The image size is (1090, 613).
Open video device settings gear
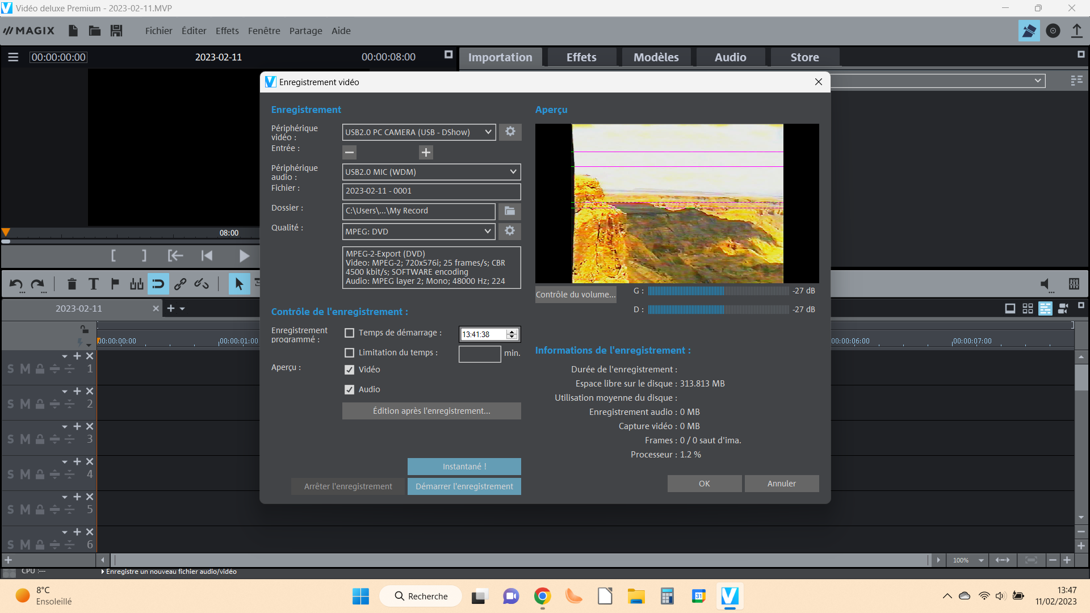pyautogui.click(x=510, y=132)
